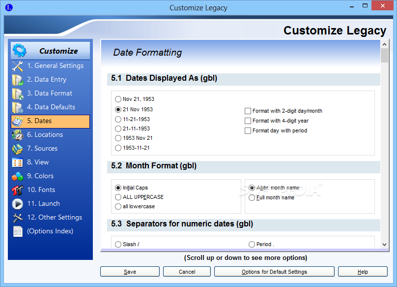
Task: Click the Options Index document icon
Action: pos(18,231)
